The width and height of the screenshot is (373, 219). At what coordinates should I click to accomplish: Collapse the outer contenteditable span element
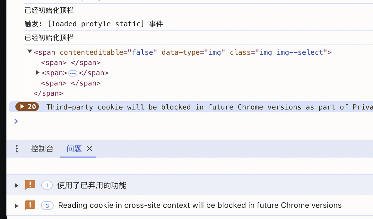[29, 51]
